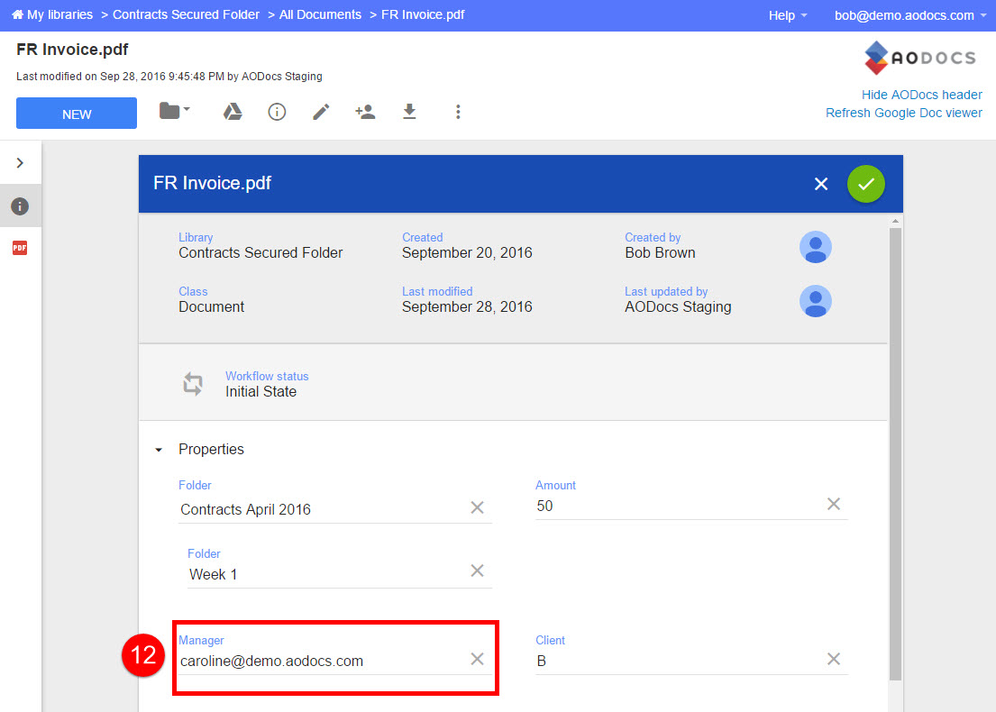Click the scrollbar up arrow
996x712 pixels.
(x=895, y=221)
